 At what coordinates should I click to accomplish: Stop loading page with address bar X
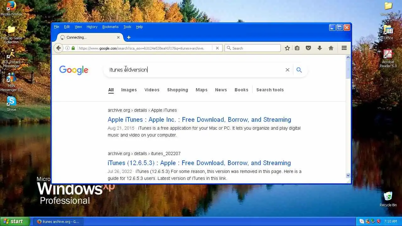click(x=217, y=48)
